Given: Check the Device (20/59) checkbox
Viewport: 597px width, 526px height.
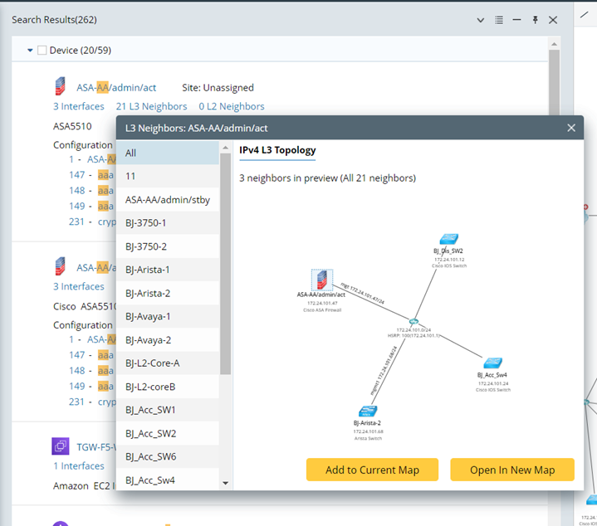Looking at the screenshot, I should coord(42,51).
